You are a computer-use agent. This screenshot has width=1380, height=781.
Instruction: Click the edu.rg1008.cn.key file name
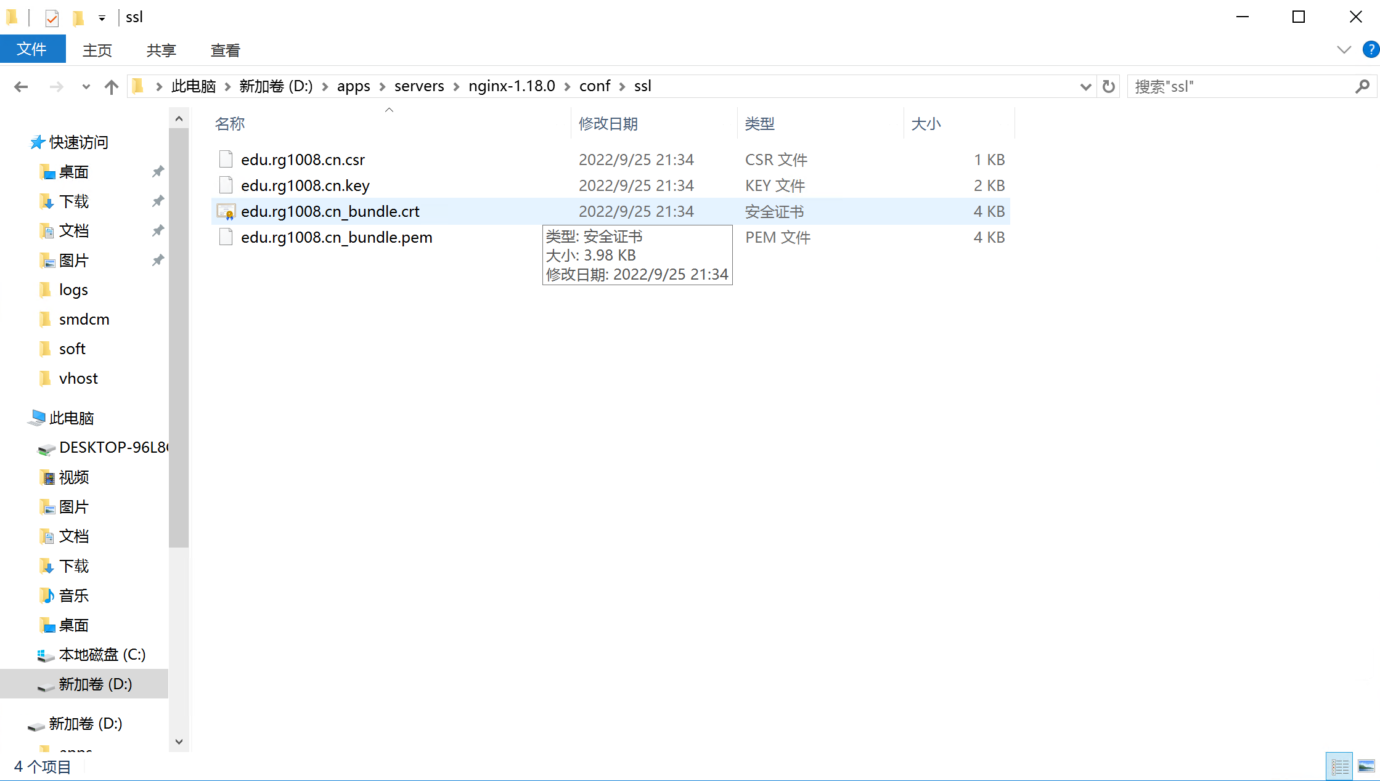305,185
